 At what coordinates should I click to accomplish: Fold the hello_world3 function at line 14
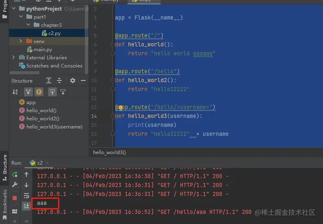[113, 116]
